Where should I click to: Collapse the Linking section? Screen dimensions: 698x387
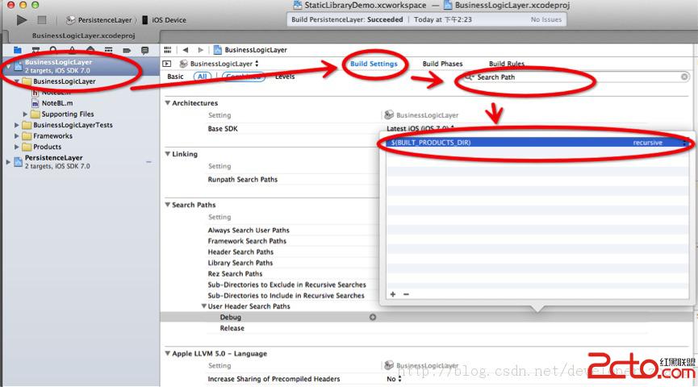(x=167, y=154)
